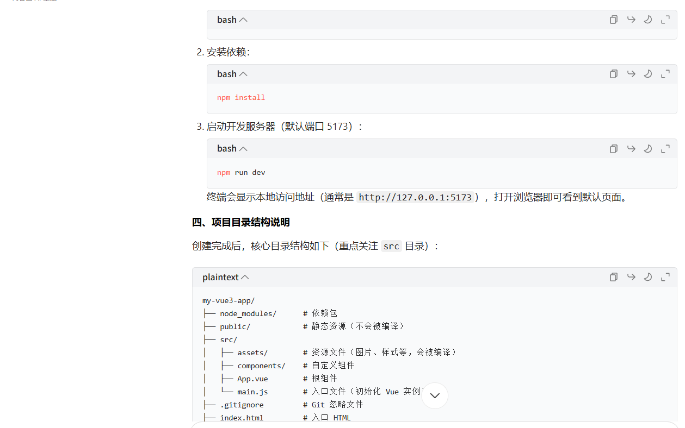Switch npm run dev block to dark theme
The height and width of the screenshot is (428, 685).
(648, 148)
